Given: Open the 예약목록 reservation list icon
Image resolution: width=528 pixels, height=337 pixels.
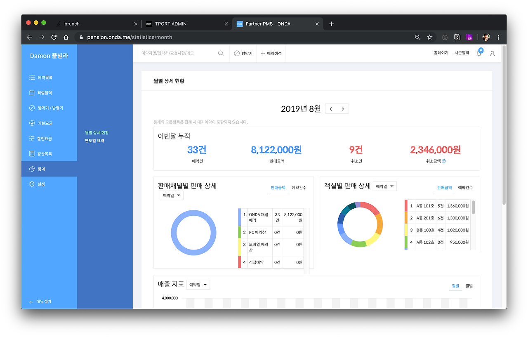Looking at the screenshot, I should [32, 78].
